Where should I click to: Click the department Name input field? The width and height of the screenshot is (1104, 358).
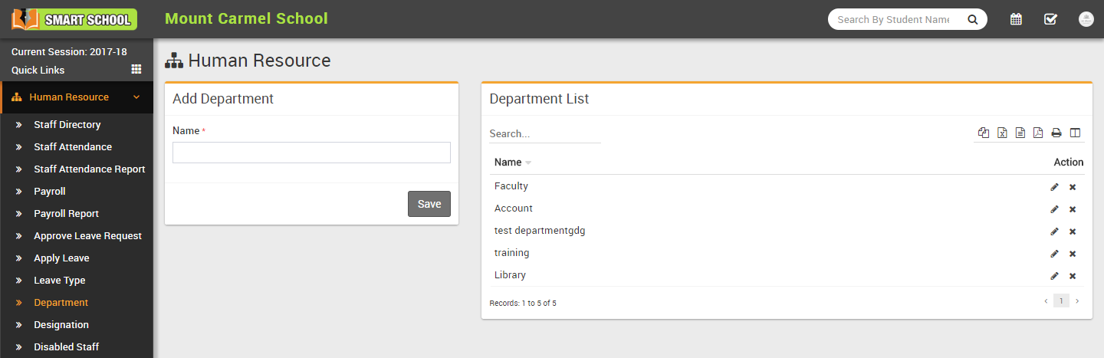[x=311, y=153]
